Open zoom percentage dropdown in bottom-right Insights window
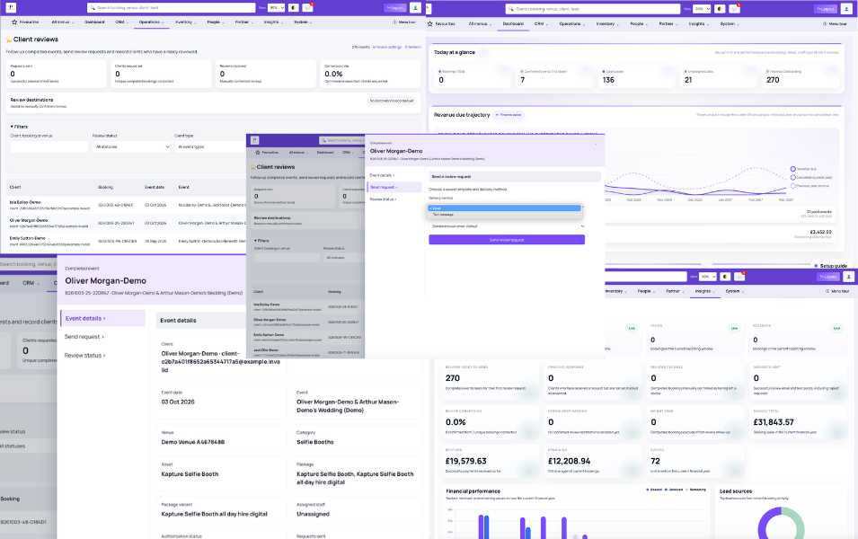The image size is (858, 539). [708, 277]
